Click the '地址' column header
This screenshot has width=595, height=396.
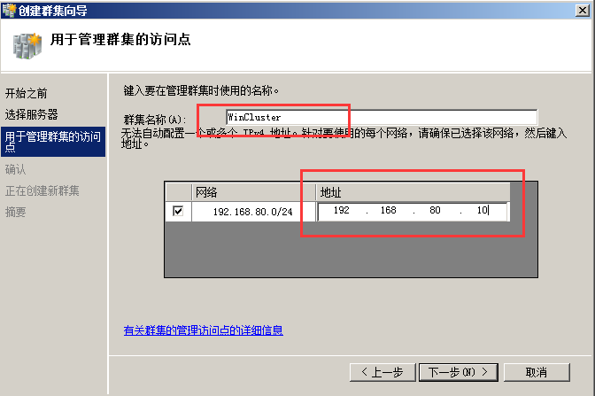(413, 192)
